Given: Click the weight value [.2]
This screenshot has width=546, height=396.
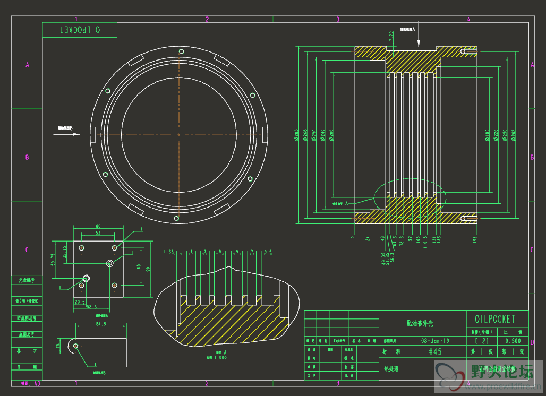Looking at the screenshot, I should (482, 341).
